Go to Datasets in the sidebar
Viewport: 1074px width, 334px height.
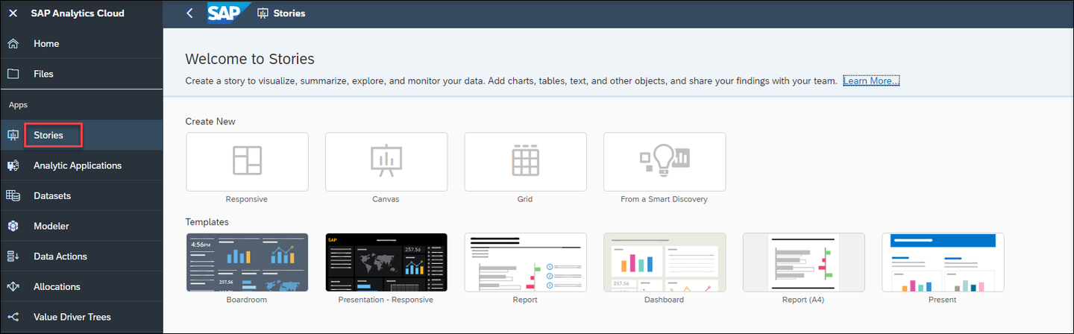click(x=81, y=196)
